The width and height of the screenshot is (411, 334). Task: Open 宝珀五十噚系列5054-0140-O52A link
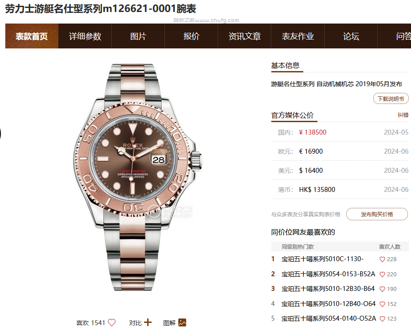pyautogui.click(x=329, y=318)
